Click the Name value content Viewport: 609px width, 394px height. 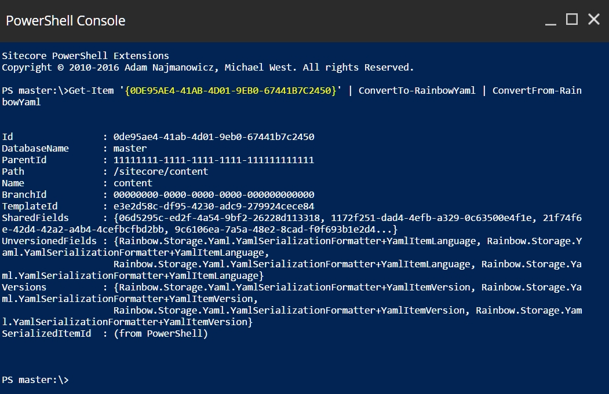[133, 183]
